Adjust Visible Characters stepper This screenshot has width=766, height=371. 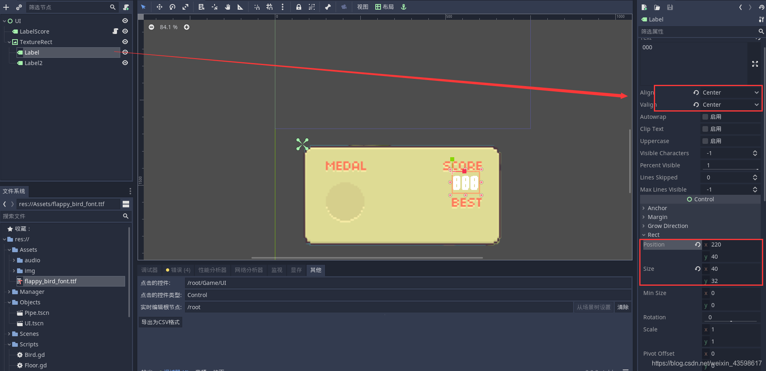tap(755, 153)
